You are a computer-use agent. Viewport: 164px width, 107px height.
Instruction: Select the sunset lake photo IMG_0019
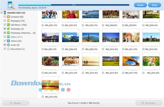click(50, 85)
